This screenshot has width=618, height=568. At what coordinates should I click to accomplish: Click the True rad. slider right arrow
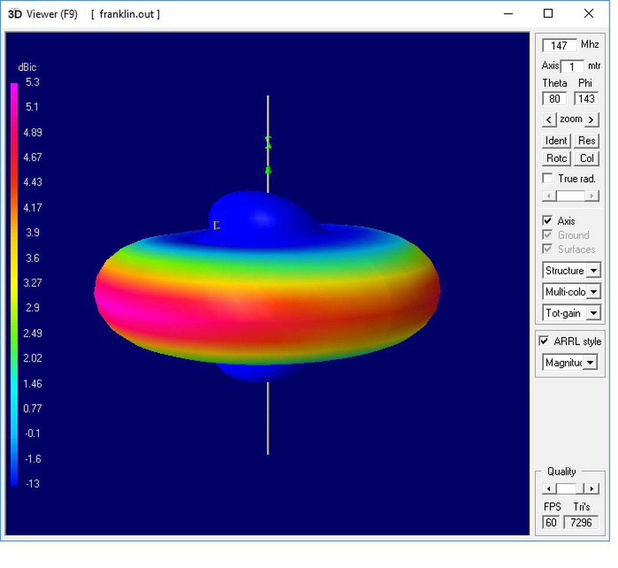click(x=592, y=196)
